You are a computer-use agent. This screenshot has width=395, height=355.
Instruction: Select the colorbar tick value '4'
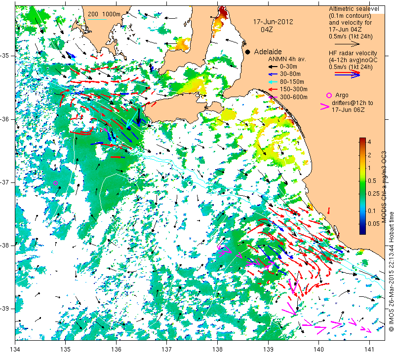pos(369,142)
